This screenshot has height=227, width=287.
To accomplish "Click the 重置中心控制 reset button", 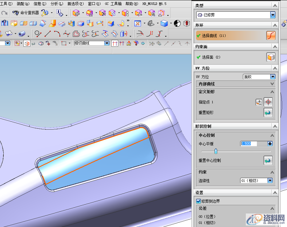I will point(268,160).
